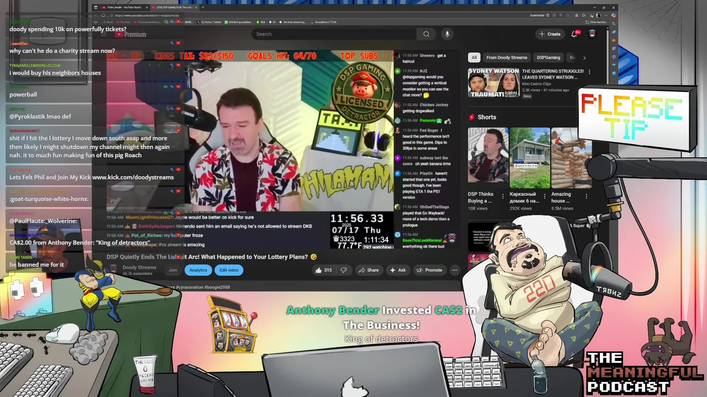Screen dimensions: 707x397
Task: Open The best streaming bookmark
Action: [x=292, y=22]
